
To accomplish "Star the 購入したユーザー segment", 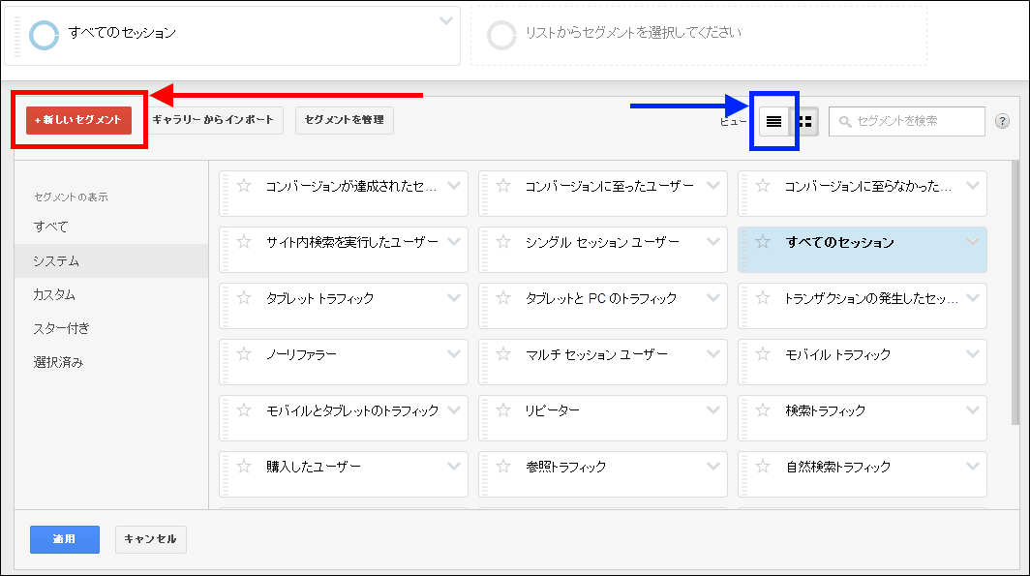I will click(245, 468).
